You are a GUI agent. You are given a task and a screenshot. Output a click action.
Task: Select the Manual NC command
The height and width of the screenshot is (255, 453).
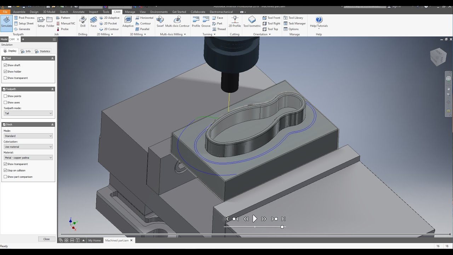[x=65, y=23]
